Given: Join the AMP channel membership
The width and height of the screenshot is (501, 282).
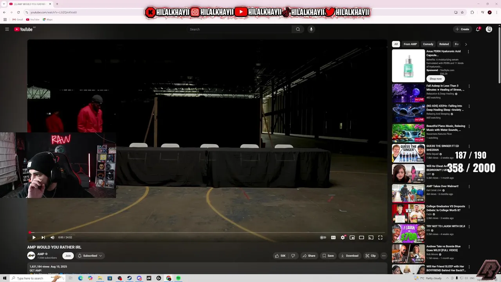Looking at the screenshot, I should pyautogui.click(x=68, y=256).
